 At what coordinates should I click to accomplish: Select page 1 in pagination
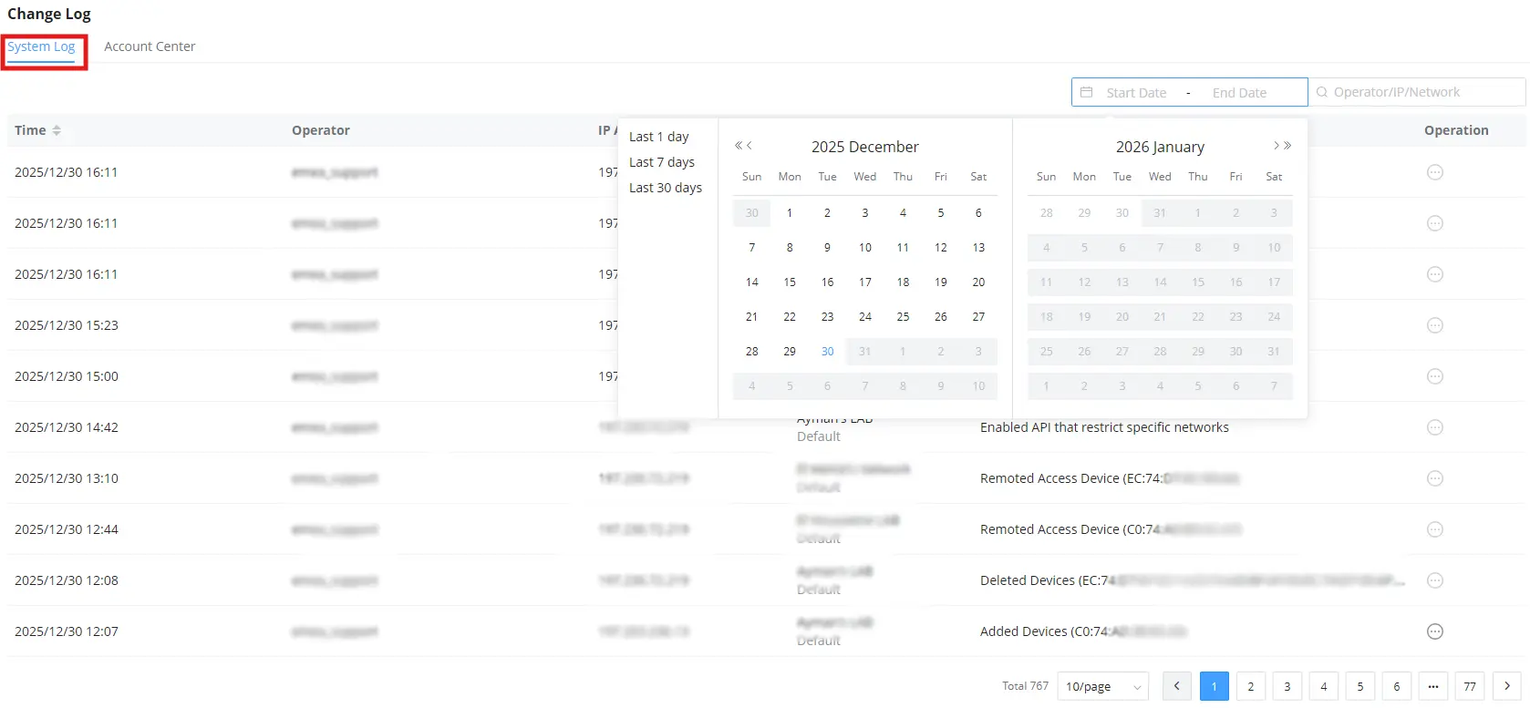pyautogui.click(x=1214, y=686)
